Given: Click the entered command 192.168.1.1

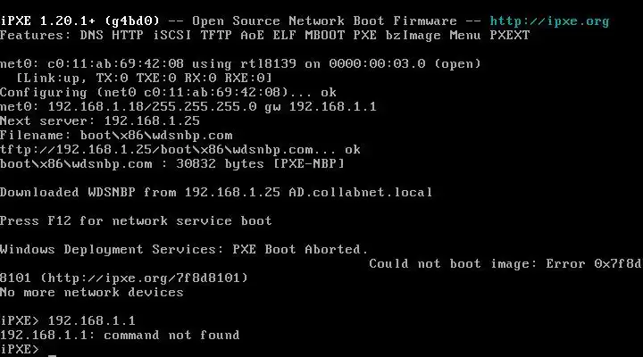Looking at the screenshot, I should point(91,320).
